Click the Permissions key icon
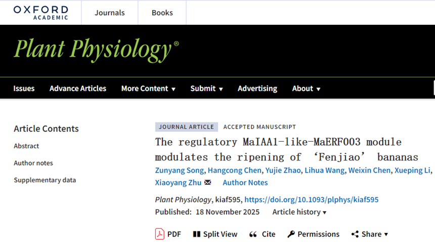 (291, 234)
